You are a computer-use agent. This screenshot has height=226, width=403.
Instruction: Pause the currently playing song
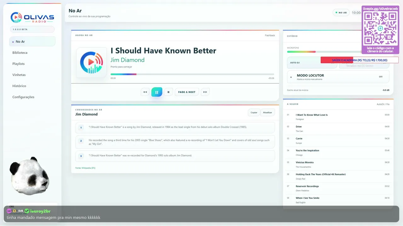[157, 92]
